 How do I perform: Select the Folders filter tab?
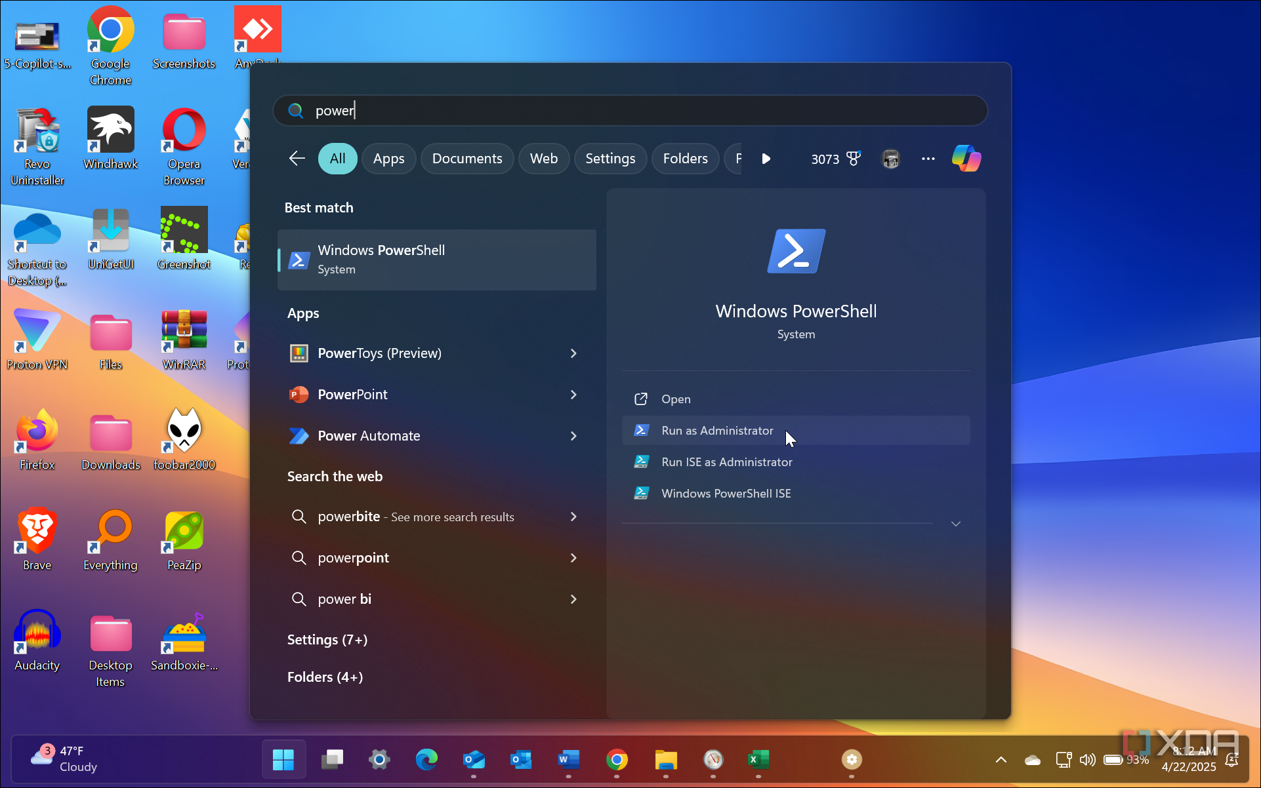686,159
